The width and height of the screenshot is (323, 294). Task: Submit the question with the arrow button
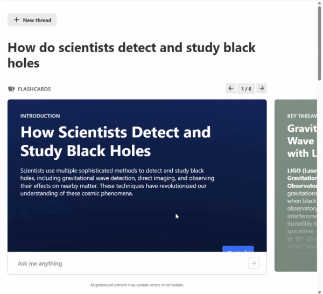pos(254,263)
